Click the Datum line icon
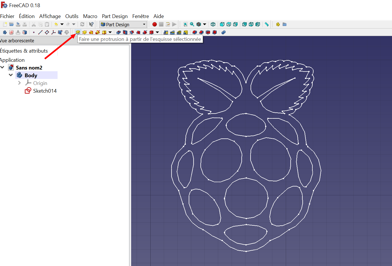 40,32
